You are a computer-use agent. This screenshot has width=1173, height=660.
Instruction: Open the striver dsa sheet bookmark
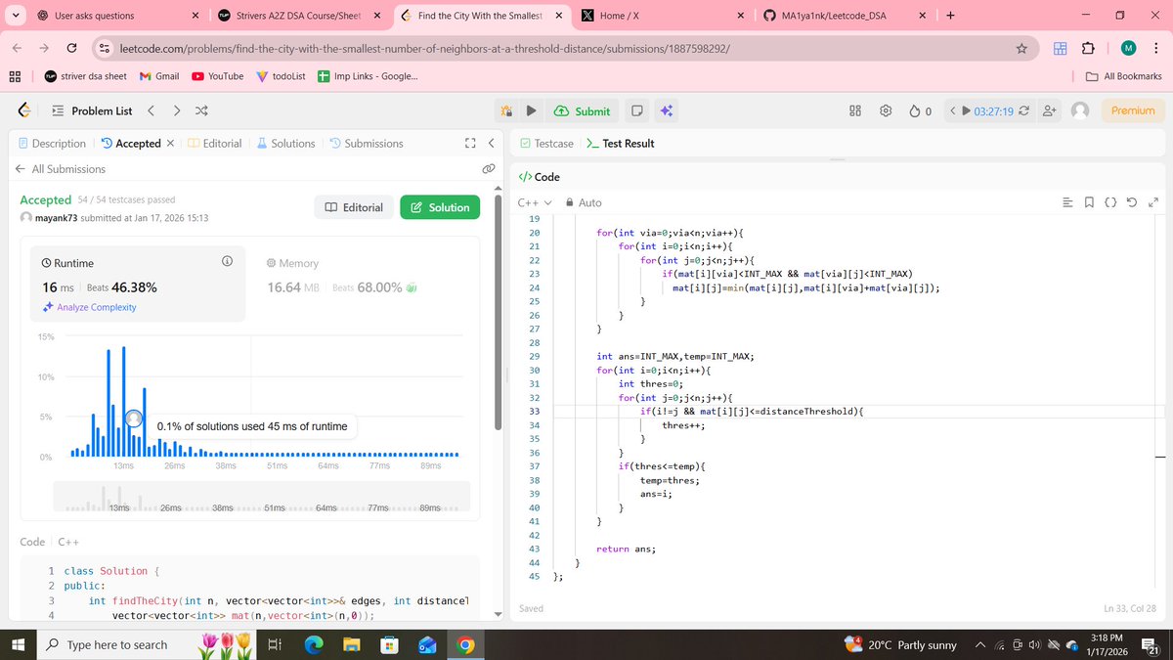pos(85,76)
